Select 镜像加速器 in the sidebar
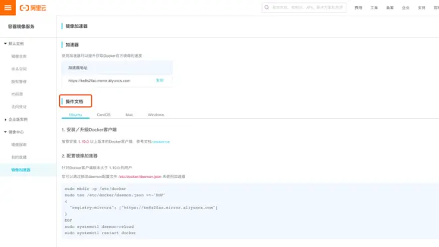The image size is (439, 247). (x=21, y=170)
